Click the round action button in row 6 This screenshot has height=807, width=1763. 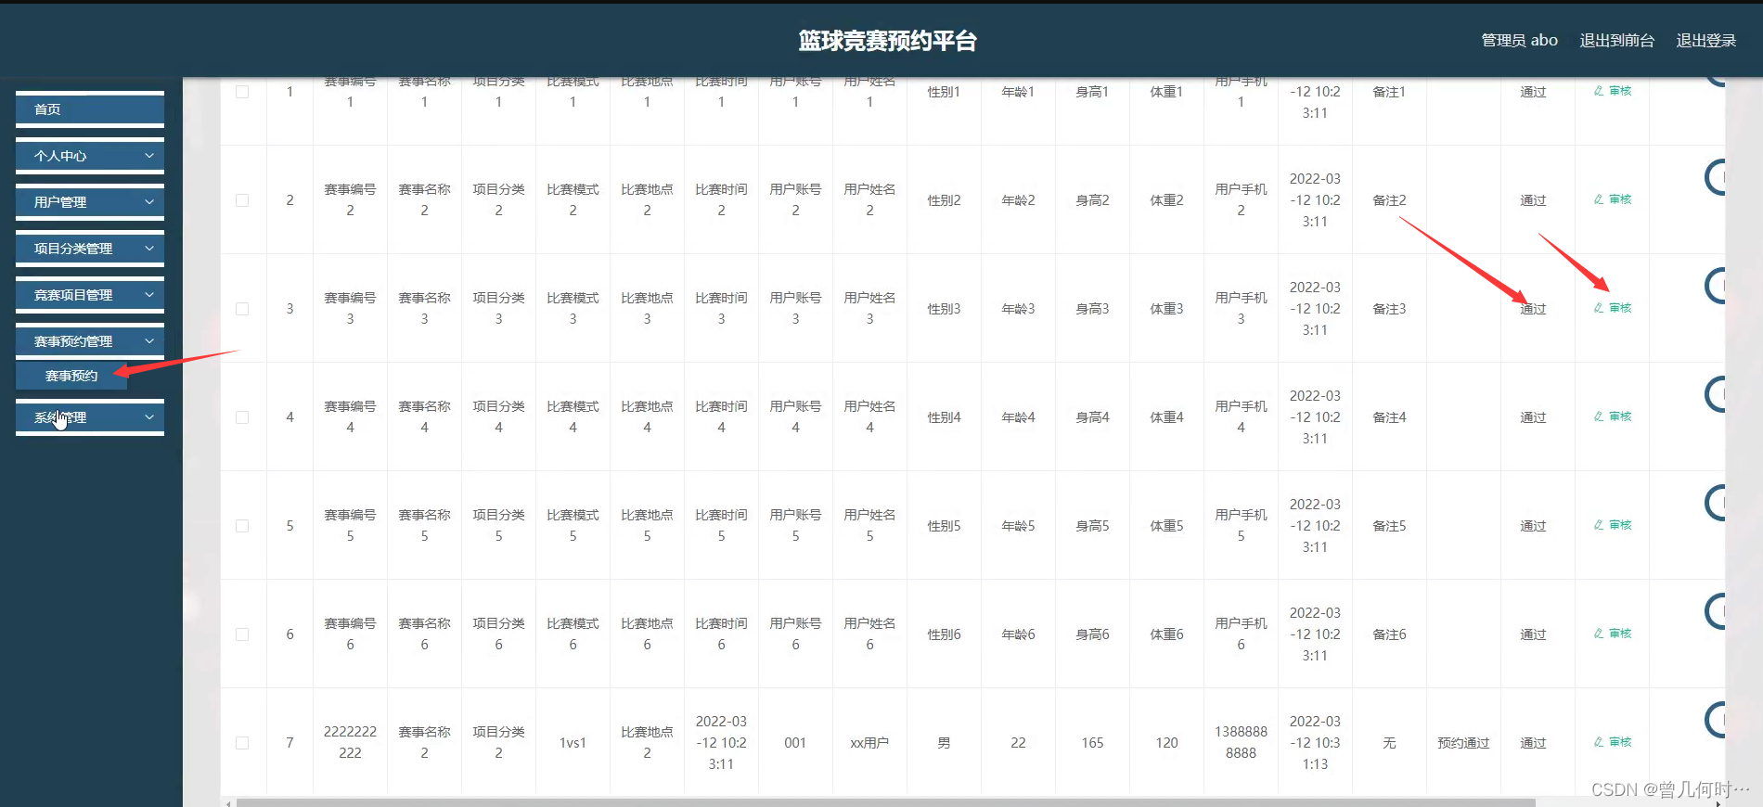[1716, 611]
